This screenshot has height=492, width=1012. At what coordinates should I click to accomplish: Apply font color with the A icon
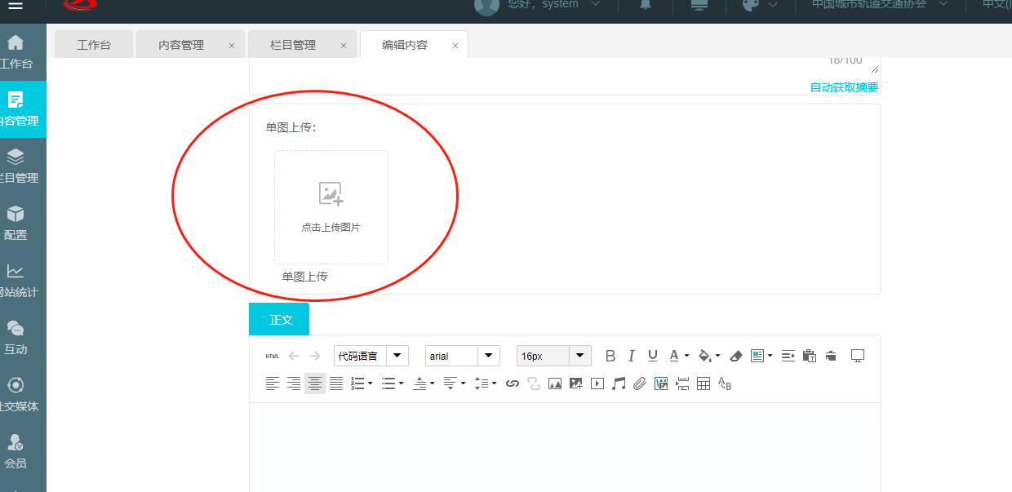click(x=674, y=356)
